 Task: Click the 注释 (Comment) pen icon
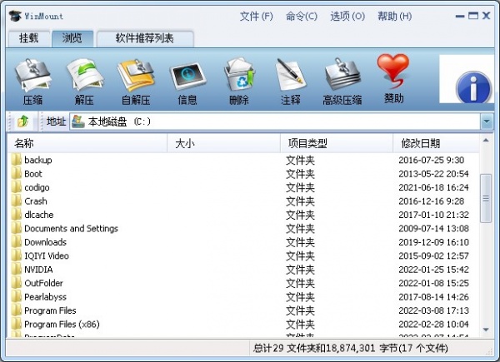click(x=290, y=82)
